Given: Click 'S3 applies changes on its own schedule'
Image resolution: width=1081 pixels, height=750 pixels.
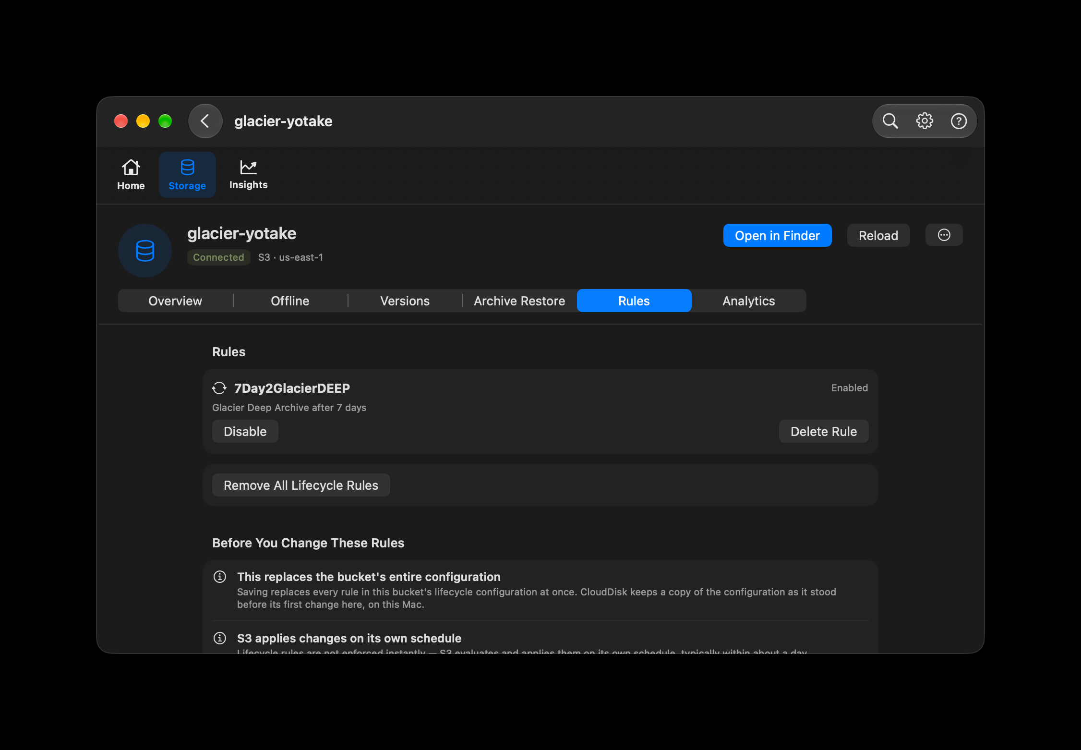Looking at the screenshot, I should click(349, 638).
